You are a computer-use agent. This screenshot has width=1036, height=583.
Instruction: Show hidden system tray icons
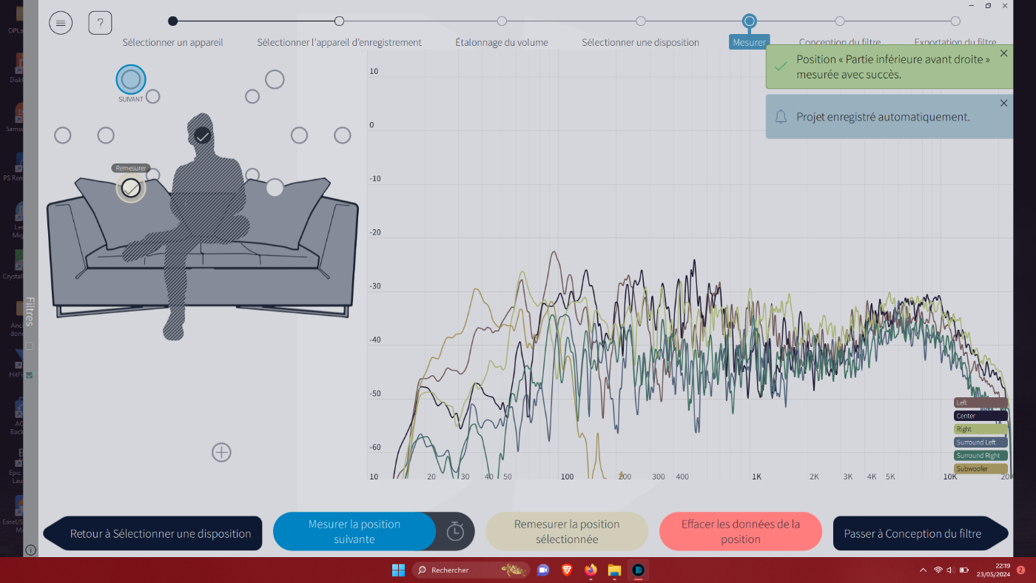[922, 570]
